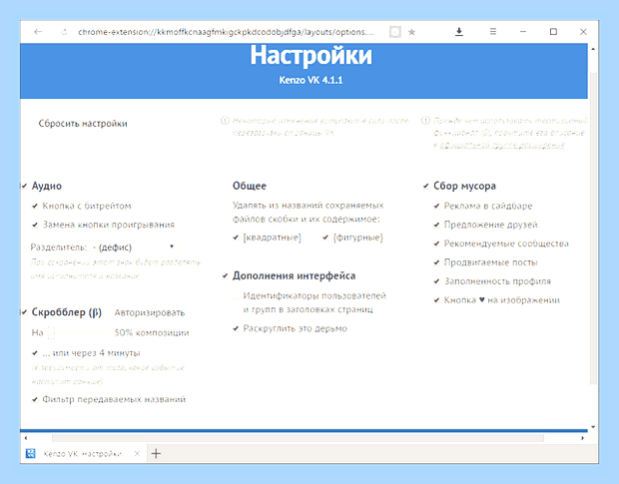This screenshot has width=619, height=484.
Task: Toggle Предложение друзей checkbox
Action: pos(436,225)
